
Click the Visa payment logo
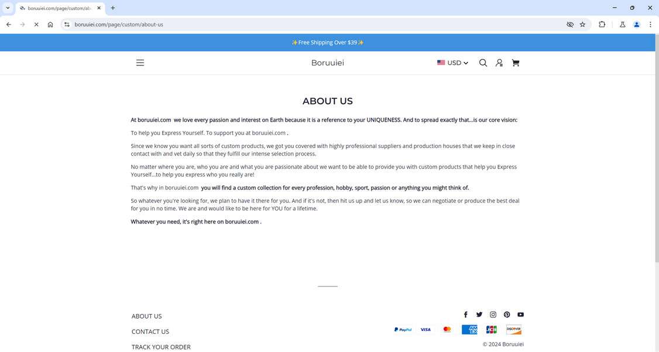[x=425, y=329]
